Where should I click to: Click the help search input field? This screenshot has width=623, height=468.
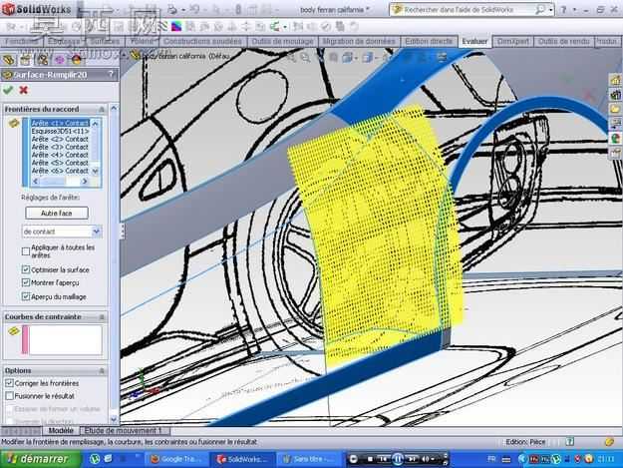coord(468,10)
